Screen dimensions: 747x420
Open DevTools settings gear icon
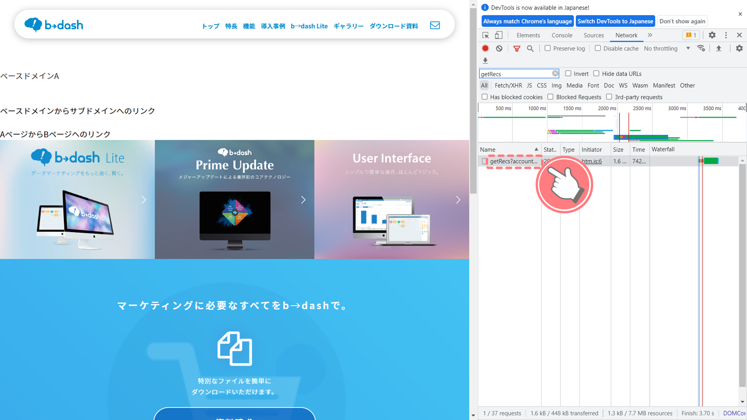pos(712,35)
